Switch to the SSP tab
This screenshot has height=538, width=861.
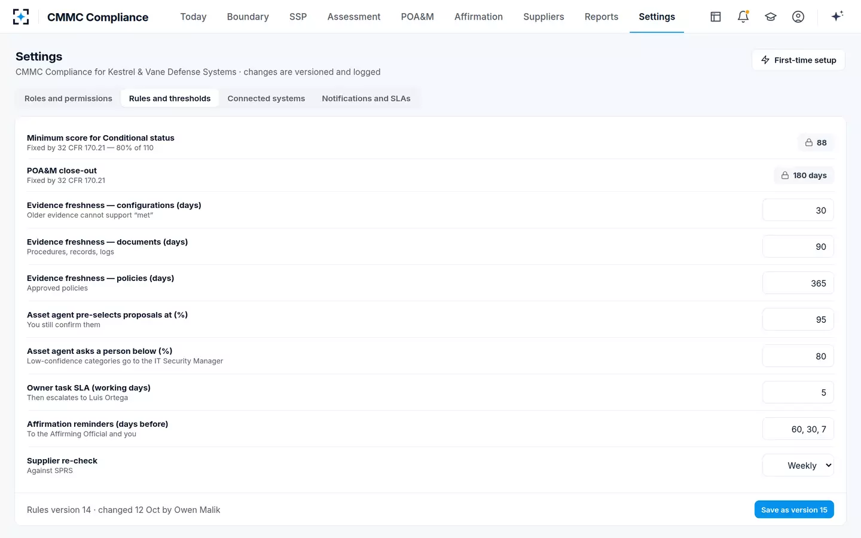tap(298, 17)
